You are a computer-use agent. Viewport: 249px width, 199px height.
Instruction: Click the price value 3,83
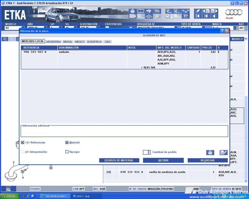click(213, 52)
